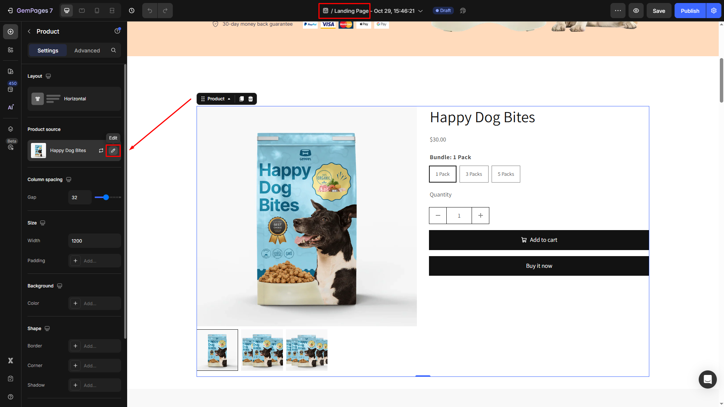Preview the page with eye icon
The image size is (724, 407).
pos(636,11)
